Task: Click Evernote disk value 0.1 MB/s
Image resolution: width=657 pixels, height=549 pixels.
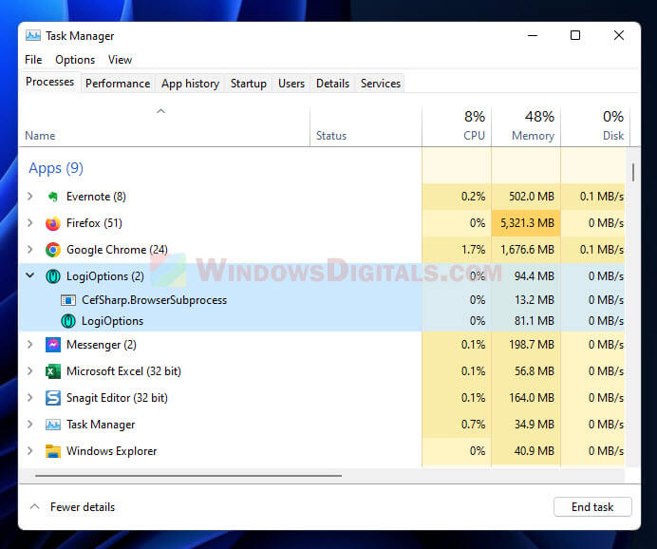Action: pyautogui.click(x=602, y=197)
